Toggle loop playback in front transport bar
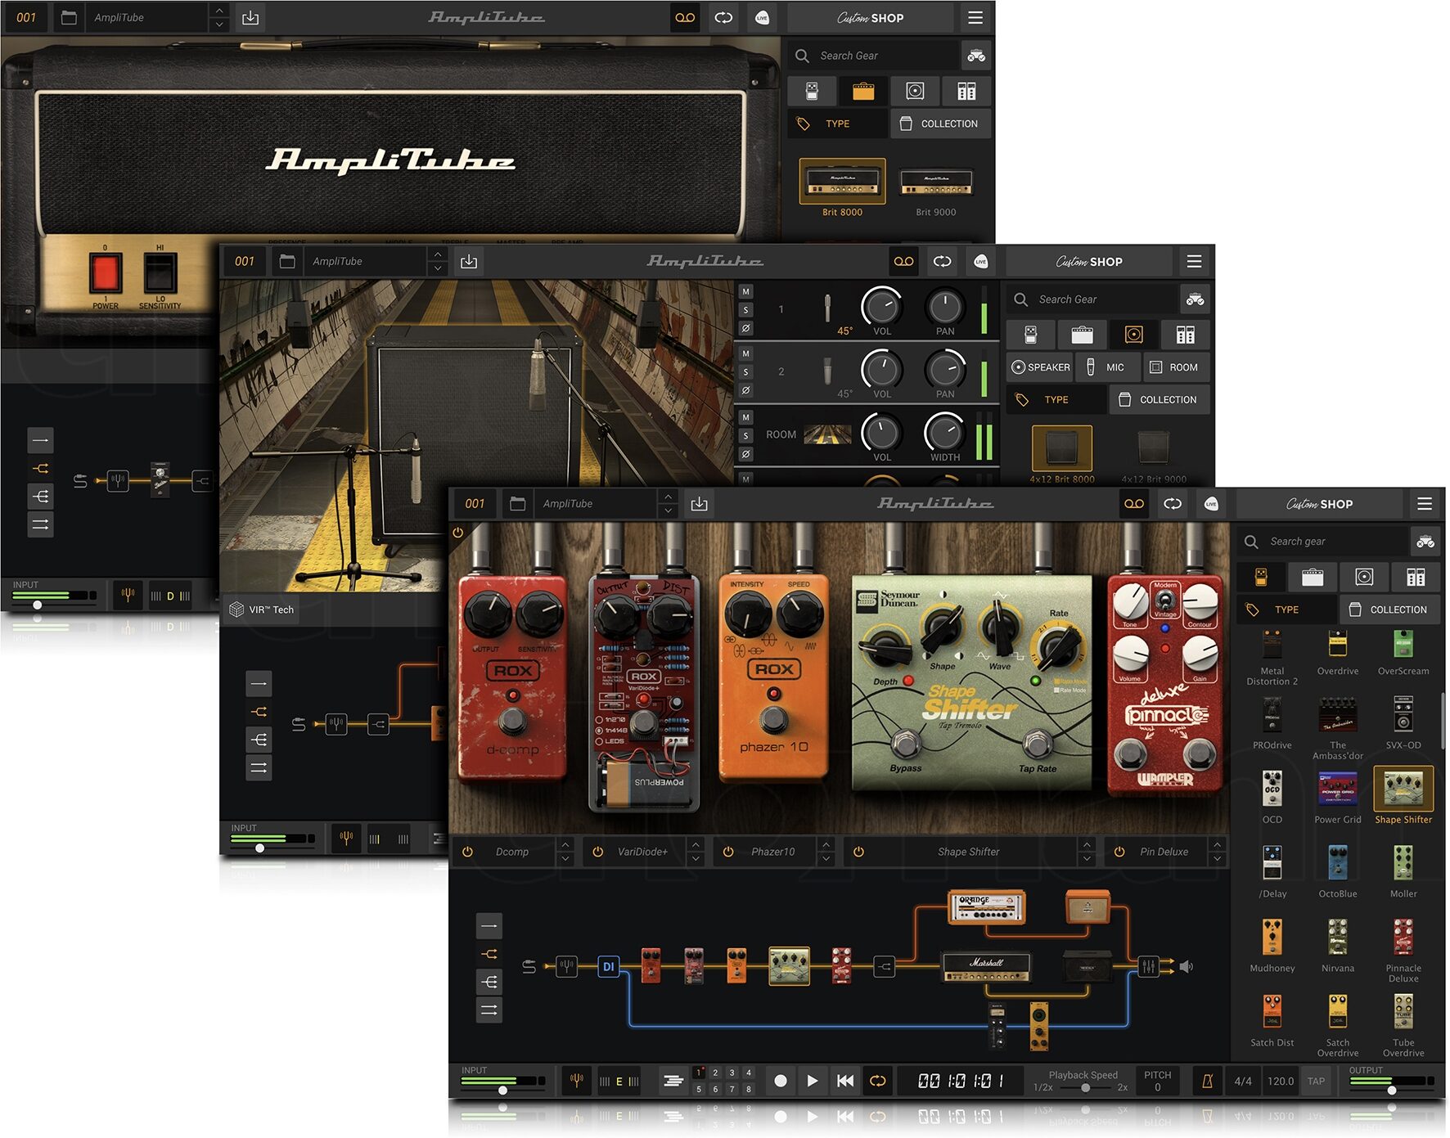The height and width of the screenshot is (1138, 1450). 878,1081
